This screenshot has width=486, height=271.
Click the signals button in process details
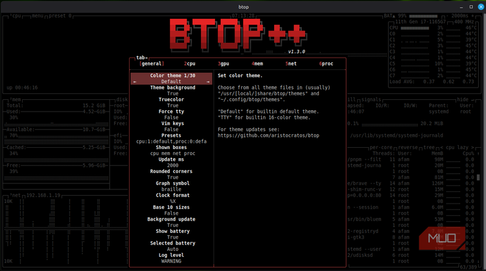[x=371, y=100]
